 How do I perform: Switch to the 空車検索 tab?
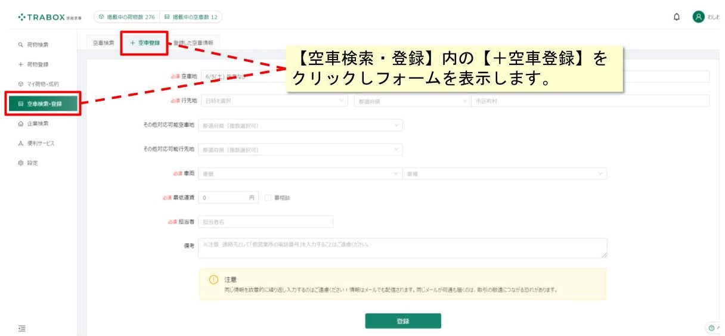pyautogui.click(x=104, y=42)
